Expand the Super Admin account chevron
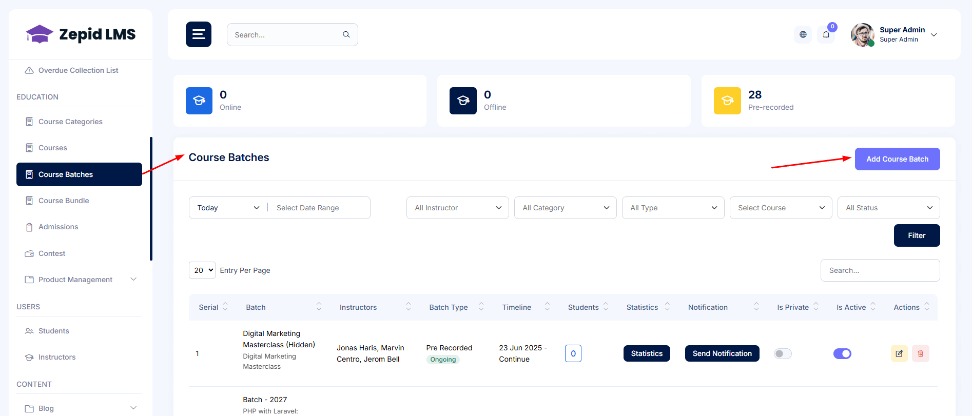972x416 pixels. (x=934, y=35)
